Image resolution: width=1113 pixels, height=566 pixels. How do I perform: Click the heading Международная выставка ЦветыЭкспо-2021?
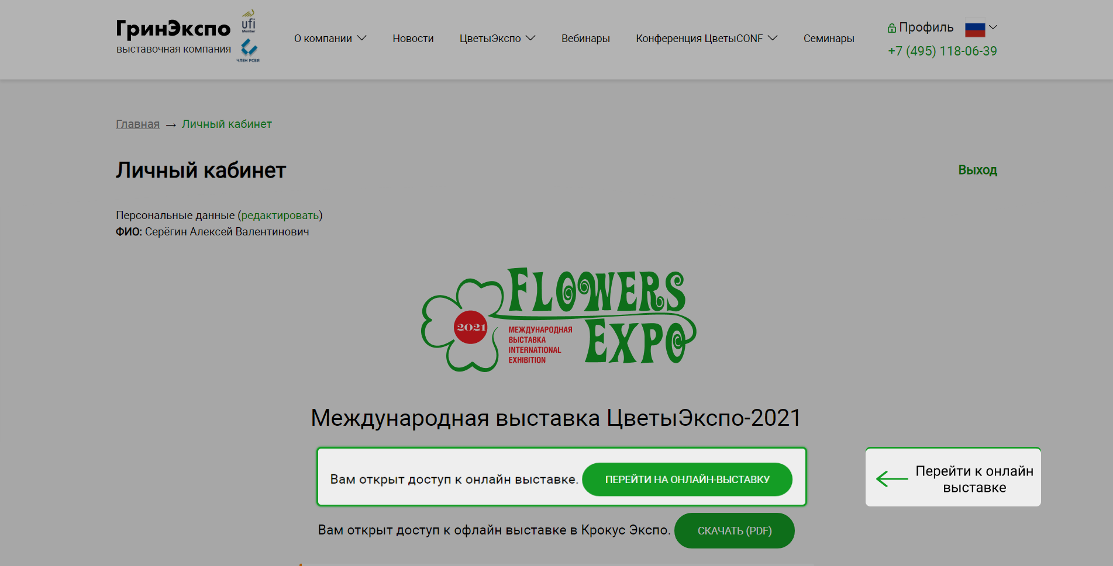click(556, 418)
